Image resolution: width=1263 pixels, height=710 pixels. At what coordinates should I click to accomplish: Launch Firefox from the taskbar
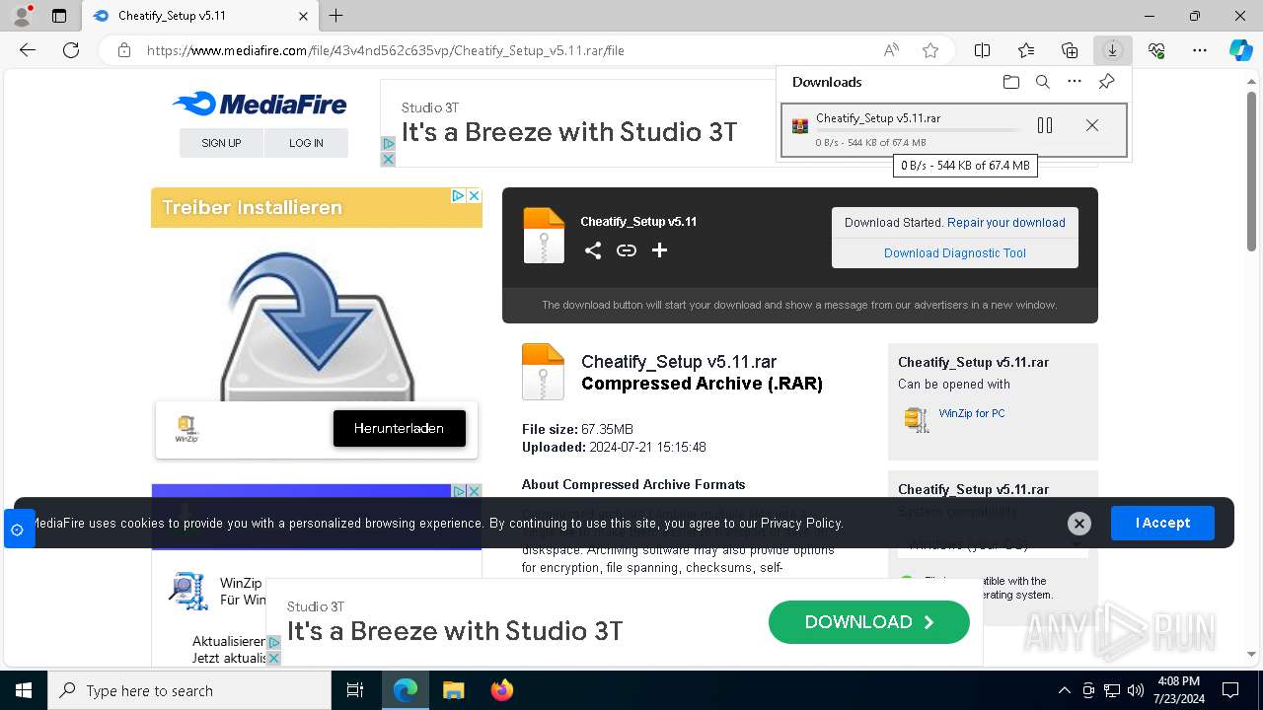501,690
